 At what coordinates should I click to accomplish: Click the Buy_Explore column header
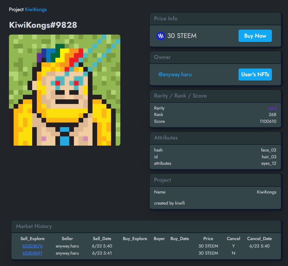[135, 239]
